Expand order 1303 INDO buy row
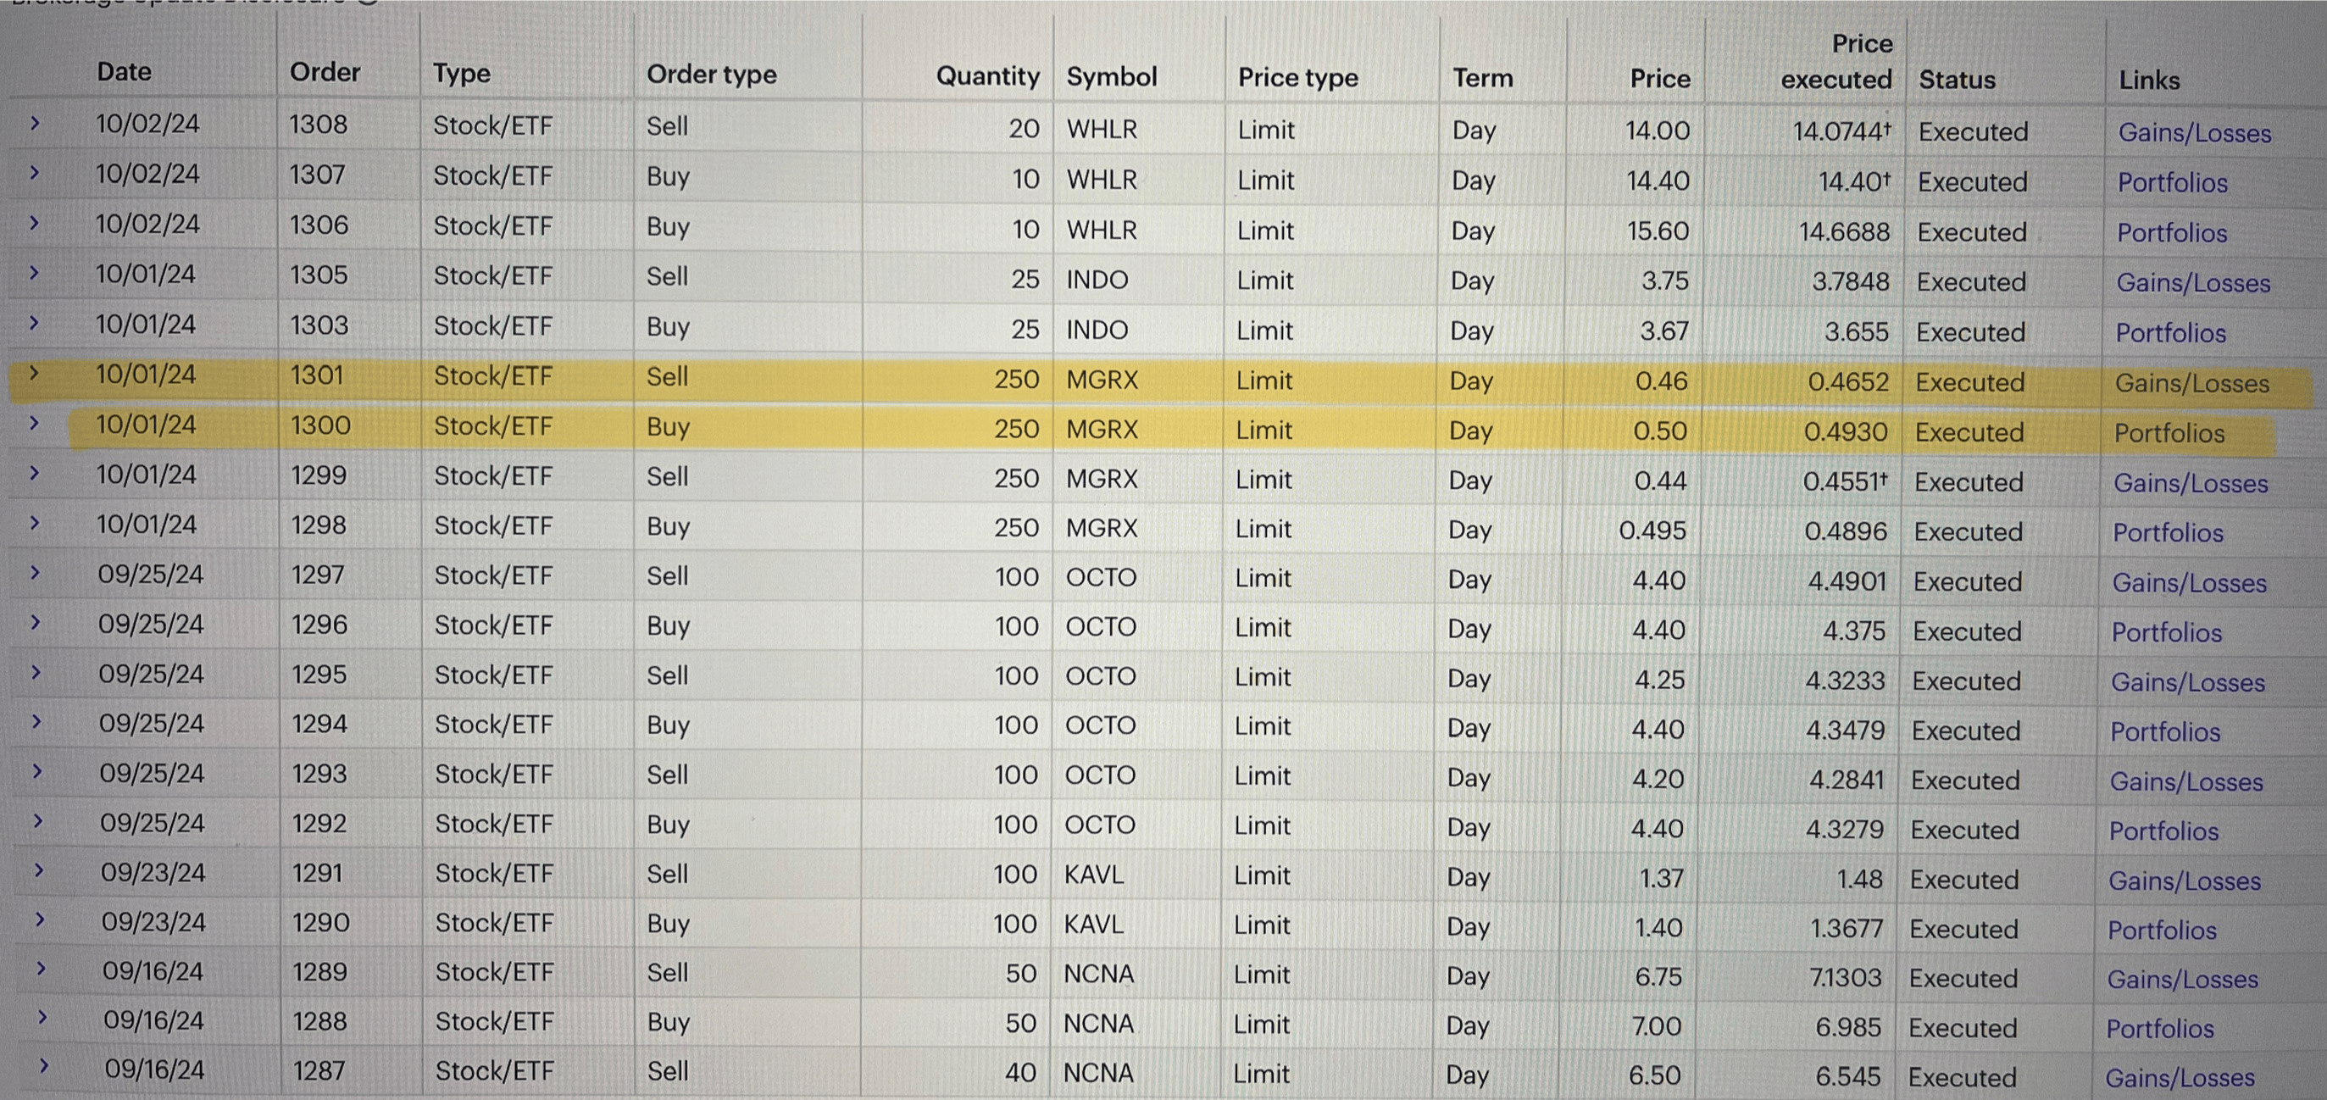The height and width of the screenshot is (1100, 2327). [x=36, y=322]
